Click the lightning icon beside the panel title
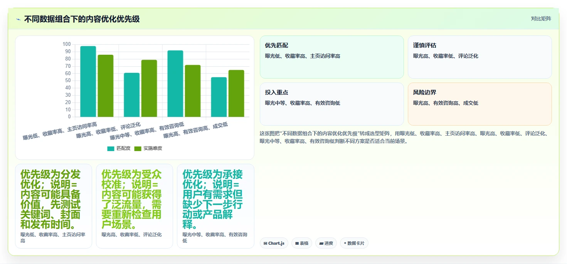567x264 pixels. [x=18, y=19]
